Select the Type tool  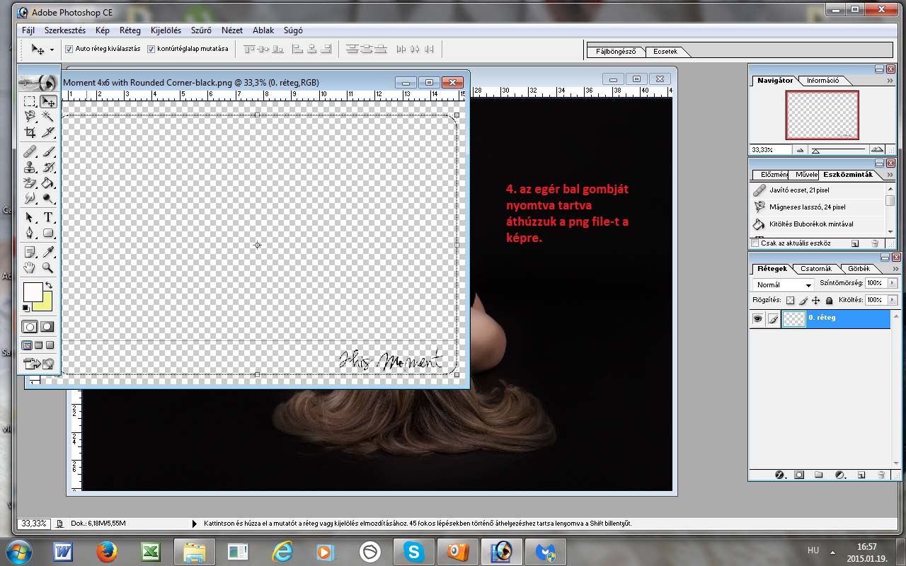48,217
